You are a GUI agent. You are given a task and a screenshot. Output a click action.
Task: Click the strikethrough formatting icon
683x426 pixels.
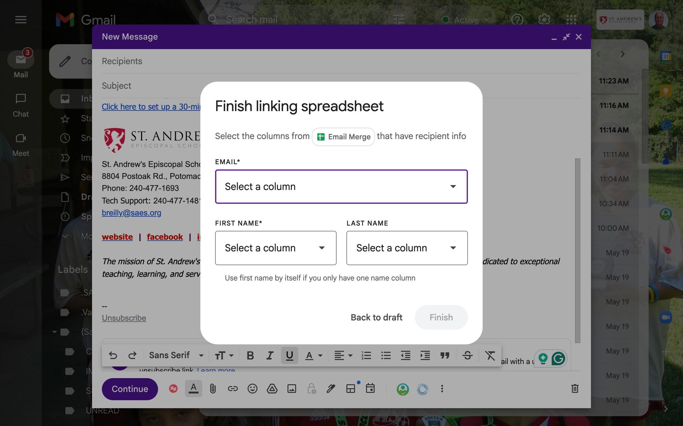click(467, 355)
